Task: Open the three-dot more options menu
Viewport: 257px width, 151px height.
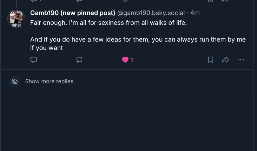Action: tap(240, 60)
